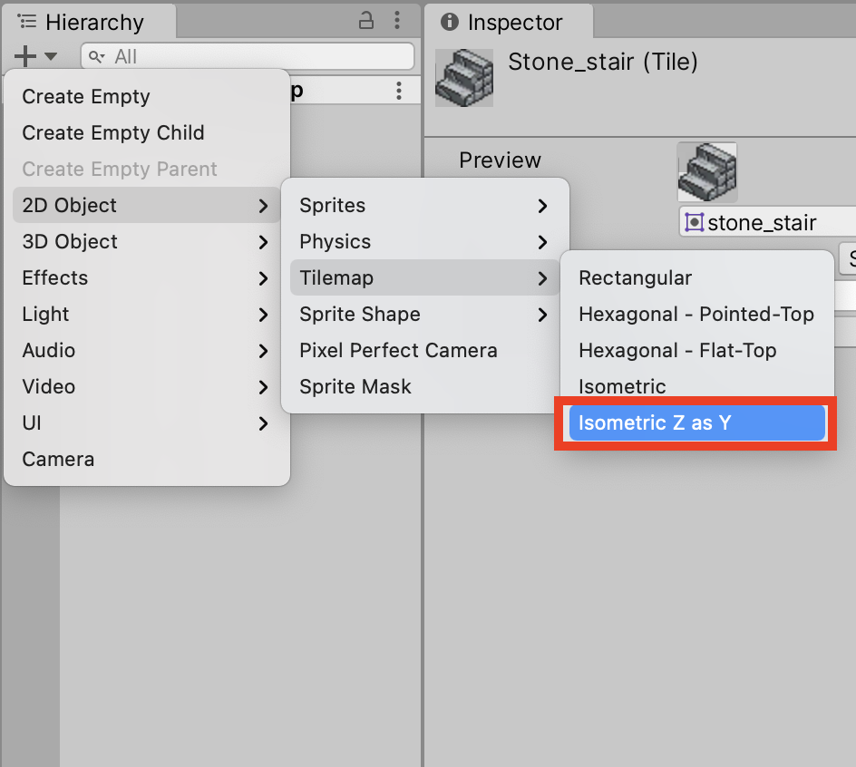
Task: Click the search magnifier icon in Hierarchy
Action: (97, 57)
